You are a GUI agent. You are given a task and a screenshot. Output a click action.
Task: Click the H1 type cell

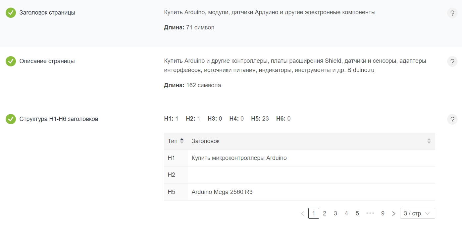click(x=176, y=158)
